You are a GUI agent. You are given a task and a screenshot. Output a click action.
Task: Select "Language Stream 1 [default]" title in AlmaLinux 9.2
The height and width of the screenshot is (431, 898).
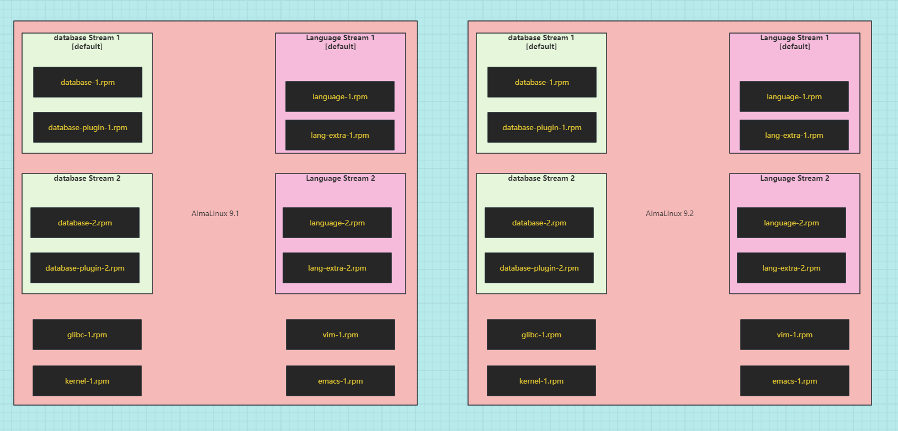tap(794, 42)
